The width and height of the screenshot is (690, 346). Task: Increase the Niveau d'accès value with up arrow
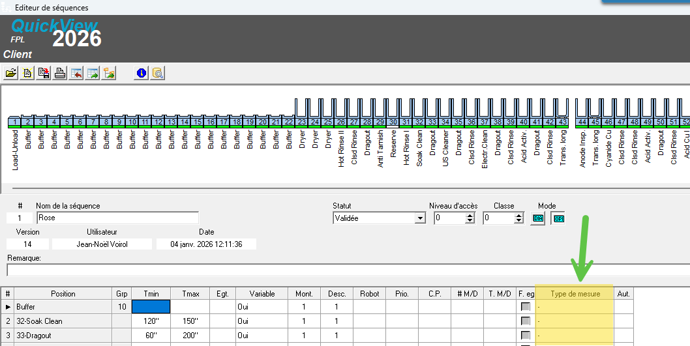[470, 216]
